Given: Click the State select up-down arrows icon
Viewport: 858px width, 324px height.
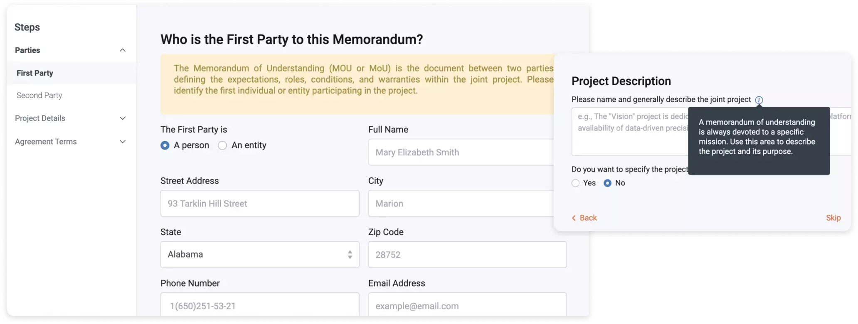Looking at the screenshot, I should coord(350,255).
